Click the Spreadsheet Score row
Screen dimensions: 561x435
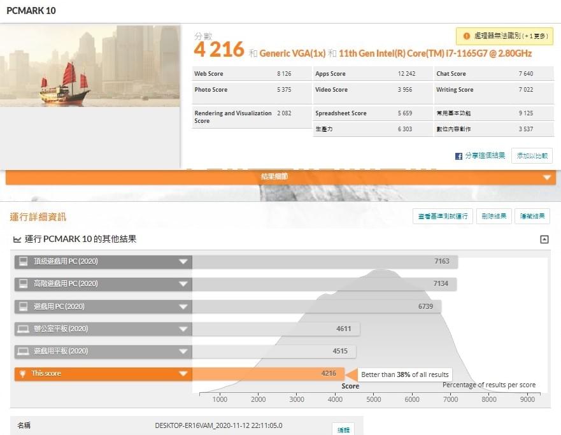(x=373, y=113)
